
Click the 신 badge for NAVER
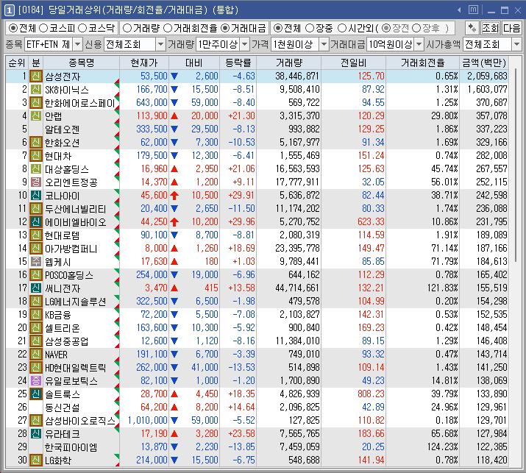point(35,355)
